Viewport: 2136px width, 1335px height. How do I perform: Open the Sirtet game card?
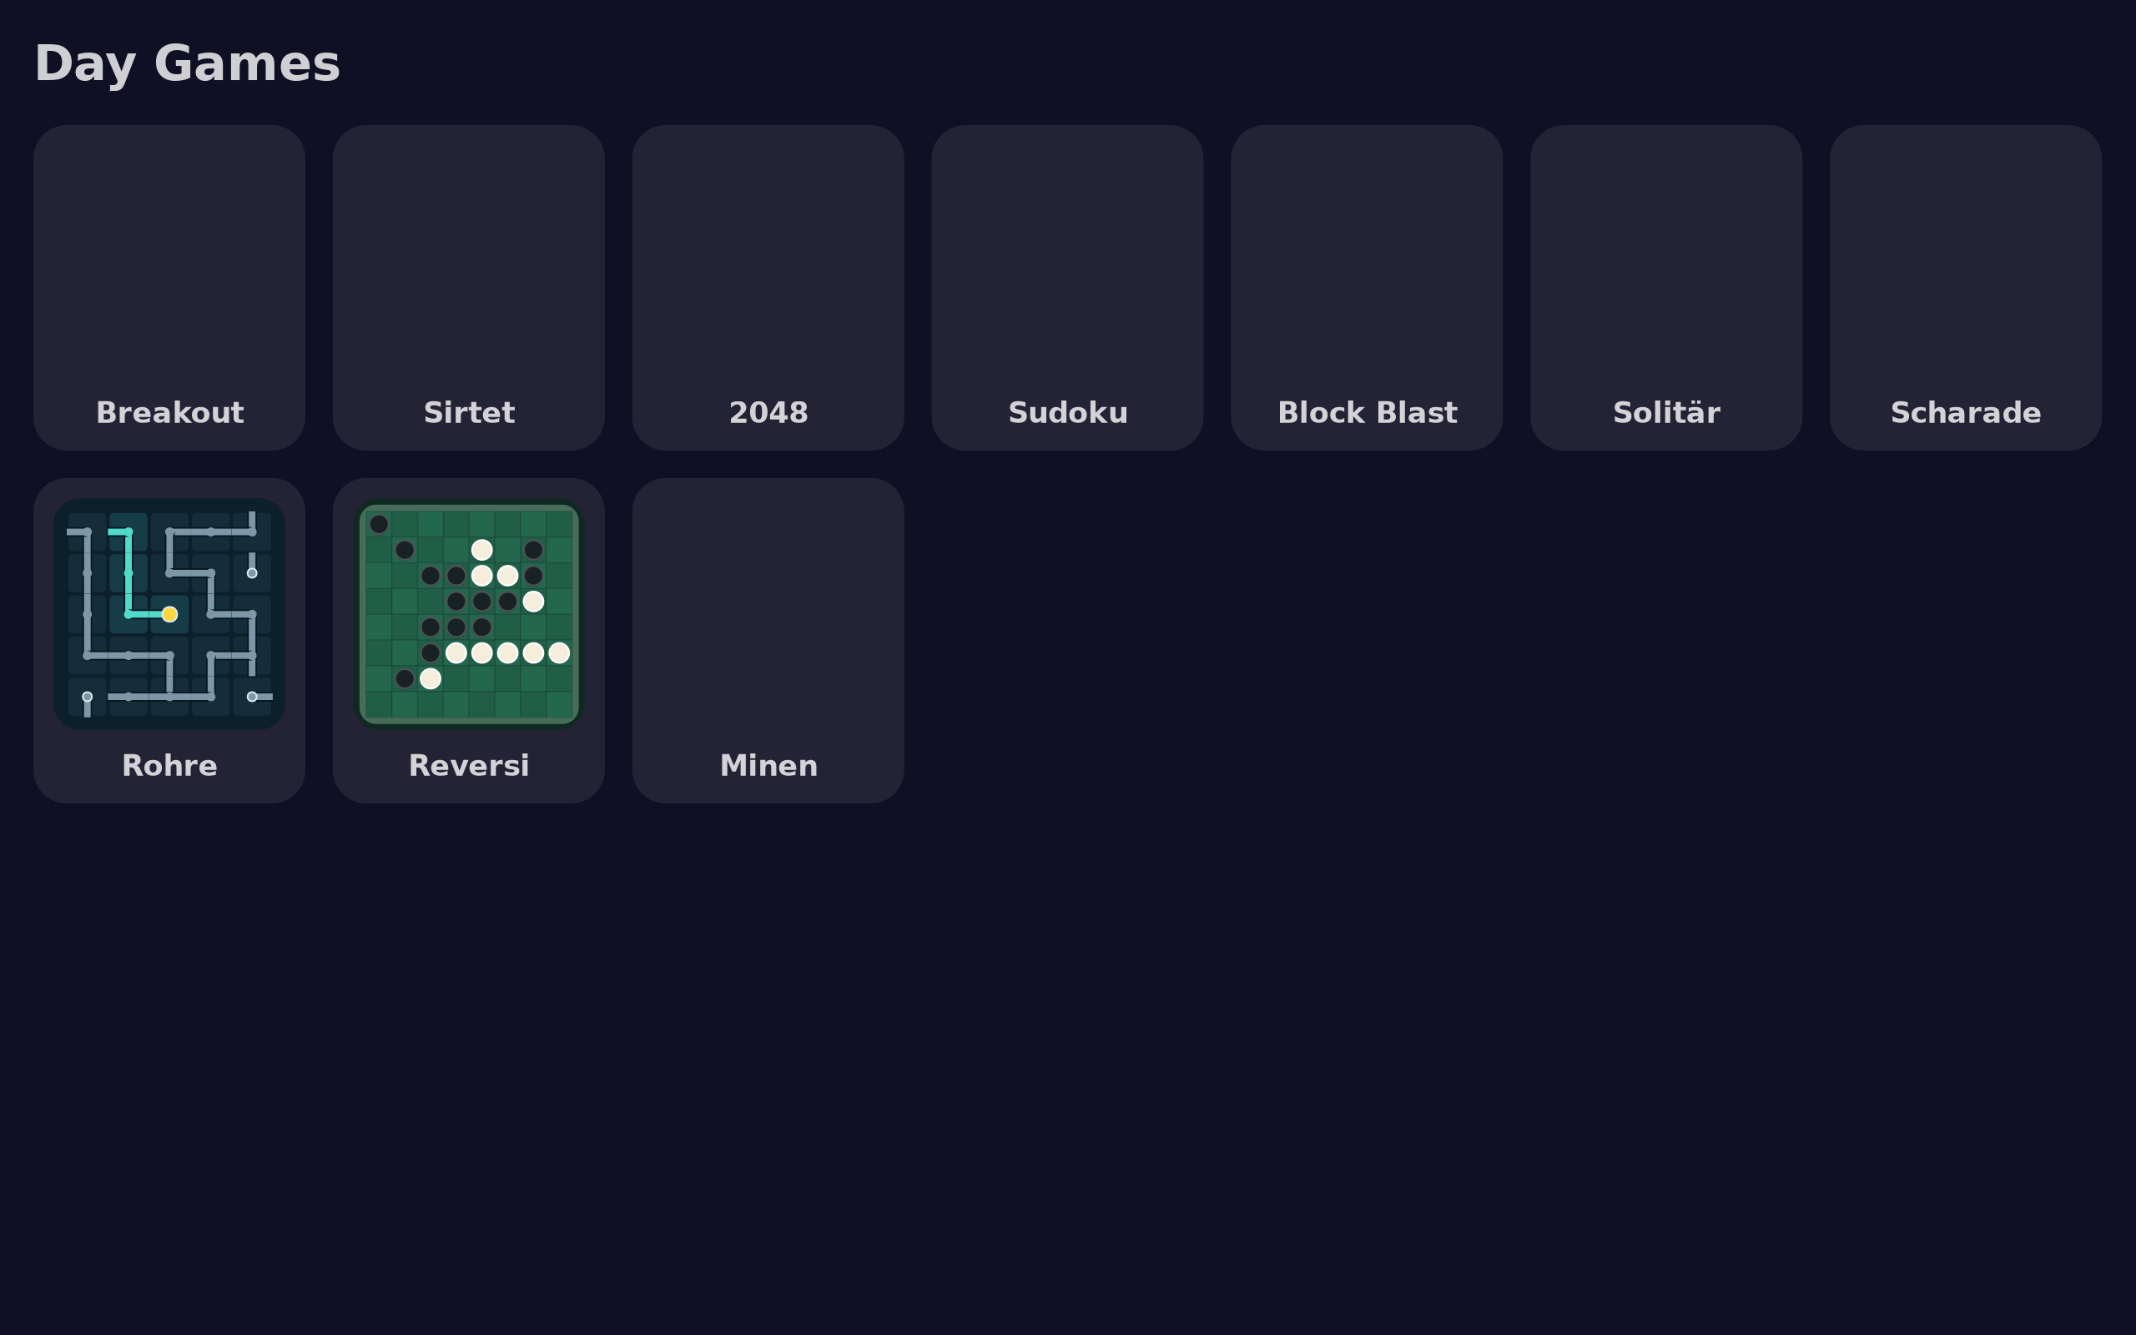tap(469, 288)
